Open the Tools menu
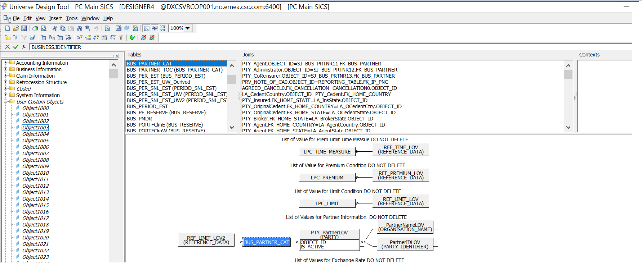Image resolution: width=642 pixels, height=266 pixels. pos(71,18)
